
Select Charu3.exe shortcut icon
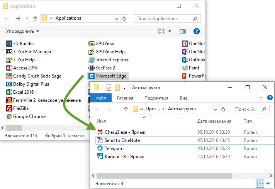100,132
